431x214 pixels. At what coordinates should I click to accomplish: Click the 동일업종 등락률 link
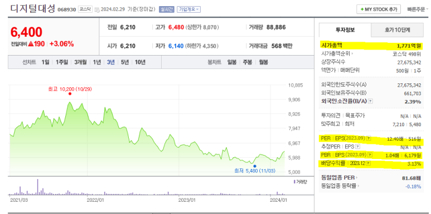[x=338, y=186]
